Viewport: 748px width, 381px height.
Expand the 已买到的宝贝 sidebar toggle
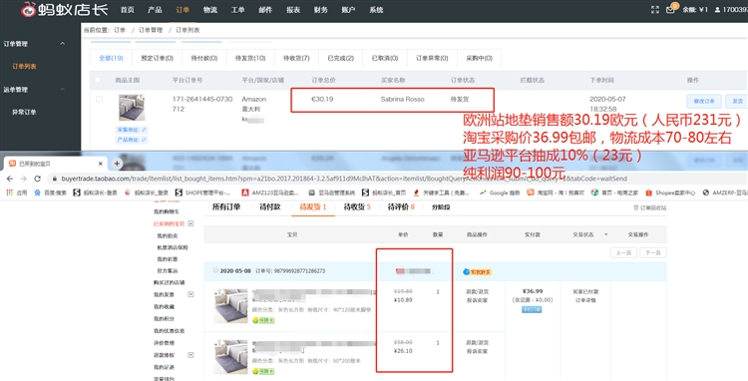click(190, 223)
